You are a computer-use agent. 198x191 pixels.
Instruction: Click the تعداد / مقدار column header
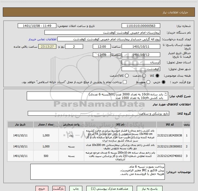pos(46,125)
